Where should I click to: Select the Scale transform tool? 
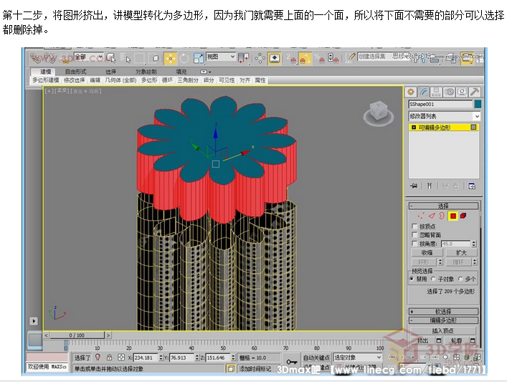198,59
